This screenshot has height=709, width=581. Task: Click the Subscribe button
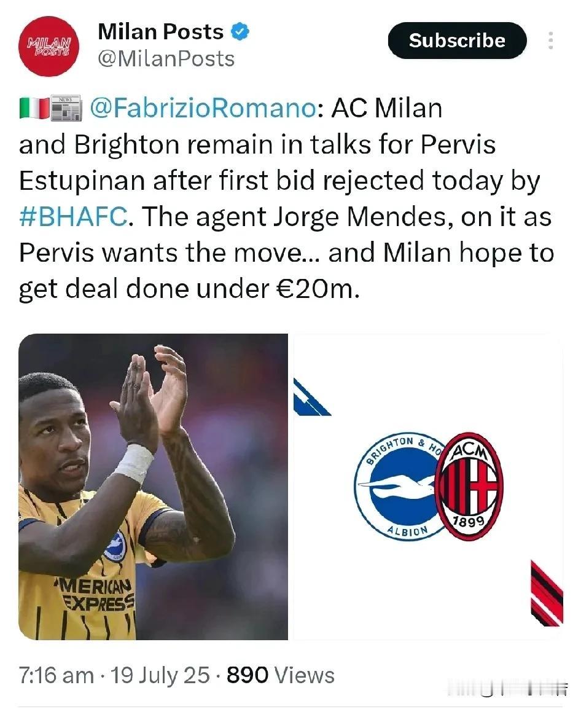coord(457,41)
